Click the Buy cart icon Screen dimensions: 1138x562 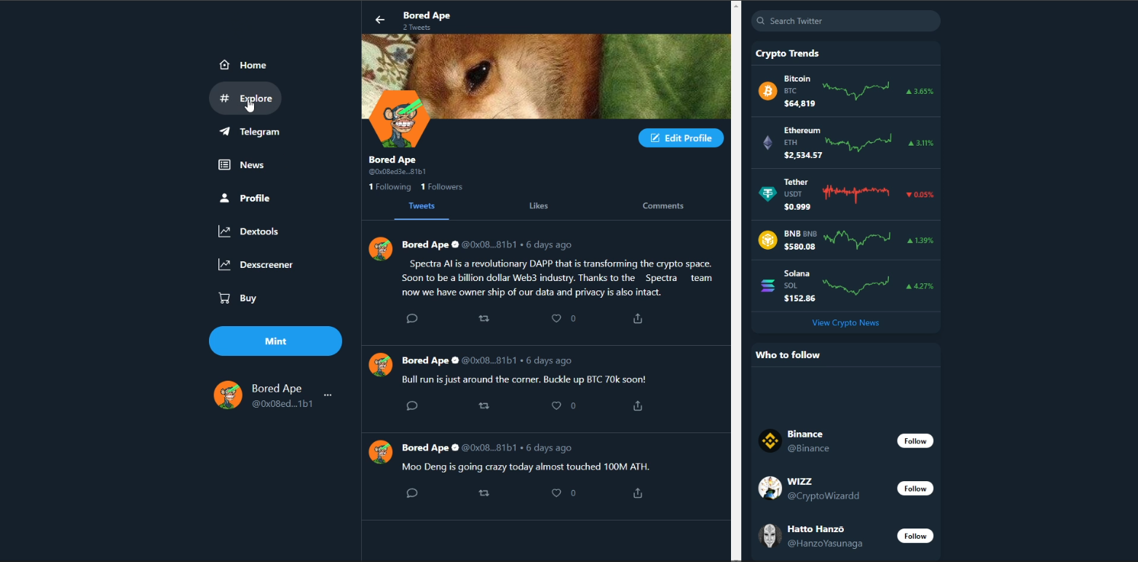click(224, 298)
